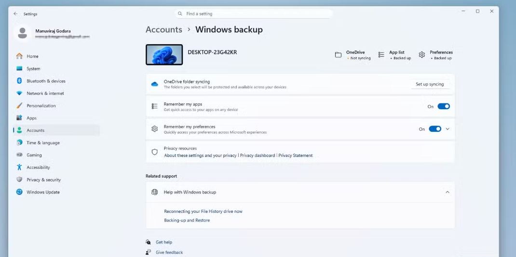Image resolution: width=516 pixels, height=257 pixels.
Task: Click the Preferences gear status icon
Action: click(422, 55)
